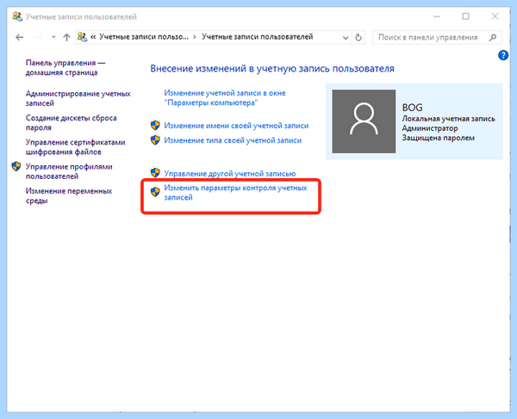Open Панель управления — домашняя страница
Screen dimensions: 517x419
coord(65,67)
